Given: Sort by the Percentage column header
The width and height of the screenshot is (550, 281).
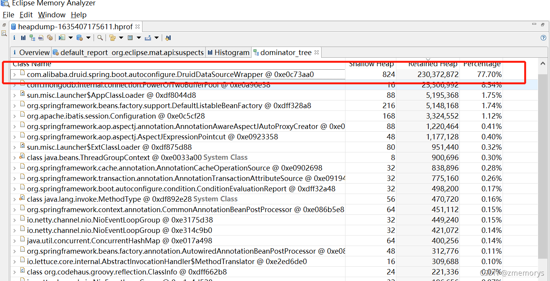Looking at the screenshot, I should tap(481, 64).
